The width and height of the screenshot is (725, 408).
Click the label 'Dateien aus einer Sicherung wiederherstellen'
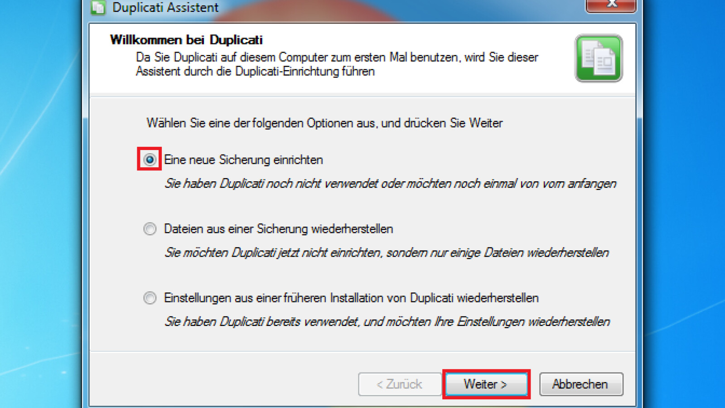278,229
